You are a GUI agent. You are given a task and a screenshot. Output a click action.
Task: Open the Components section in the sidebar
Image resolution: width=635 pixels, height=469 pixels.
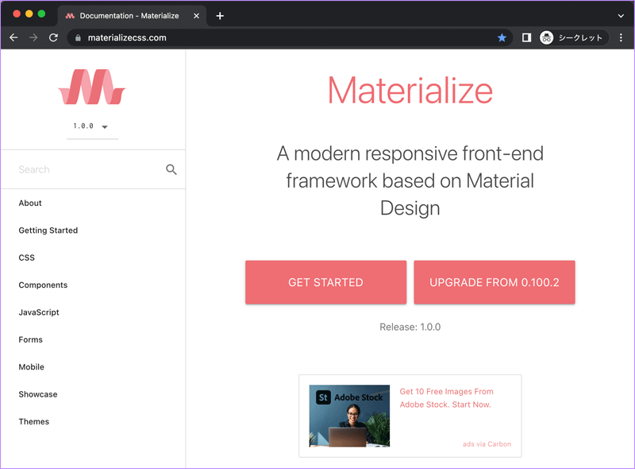coord(43,285)
